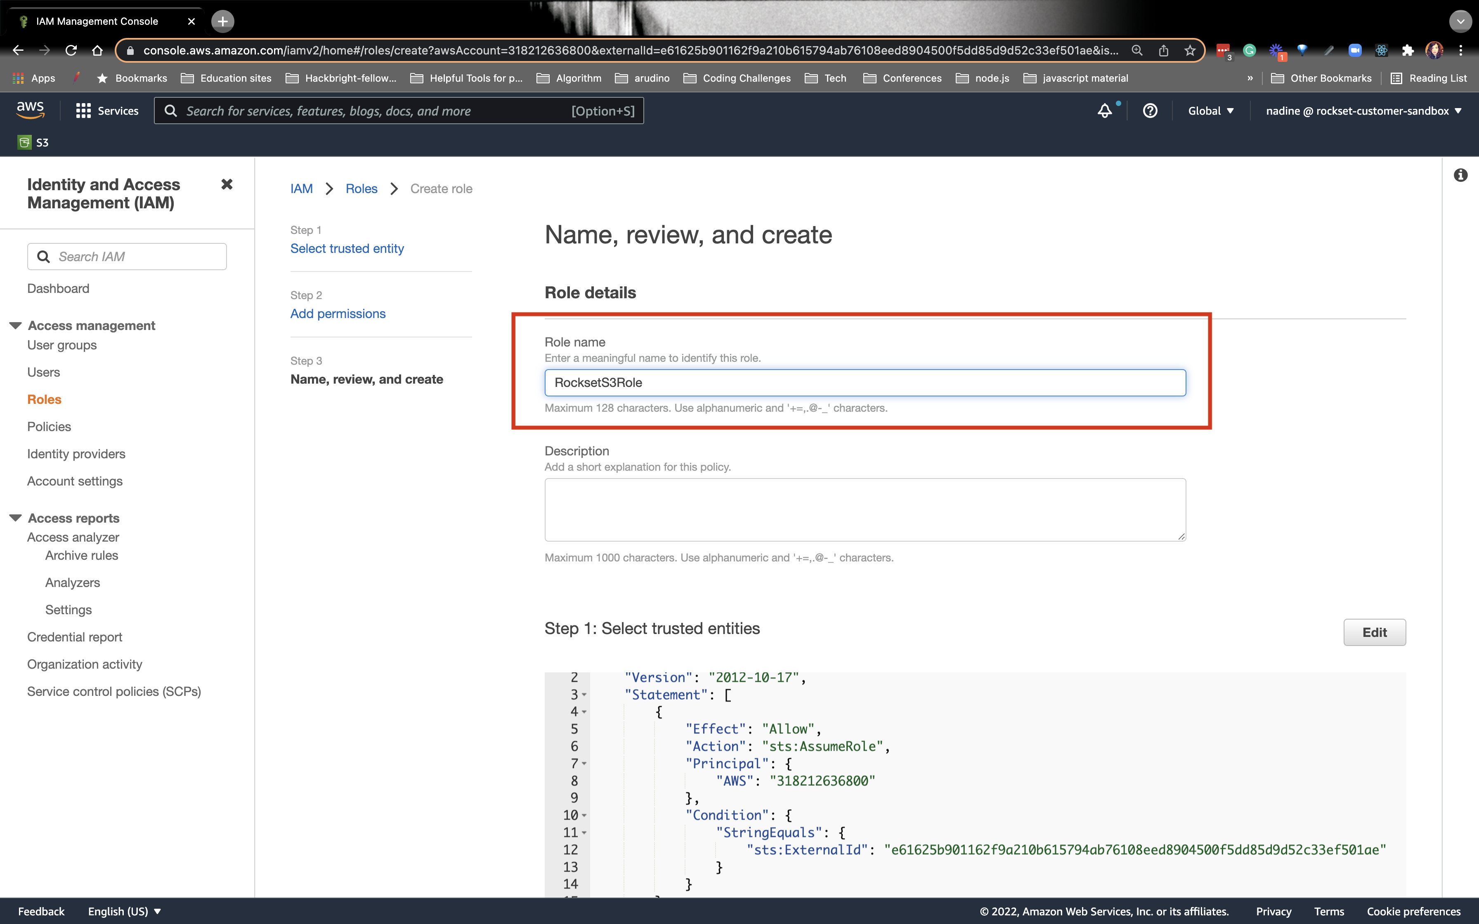Open Organization activity in sidebar
Image resolution: width=1479 pixels, height=924 pixels.
84,664
